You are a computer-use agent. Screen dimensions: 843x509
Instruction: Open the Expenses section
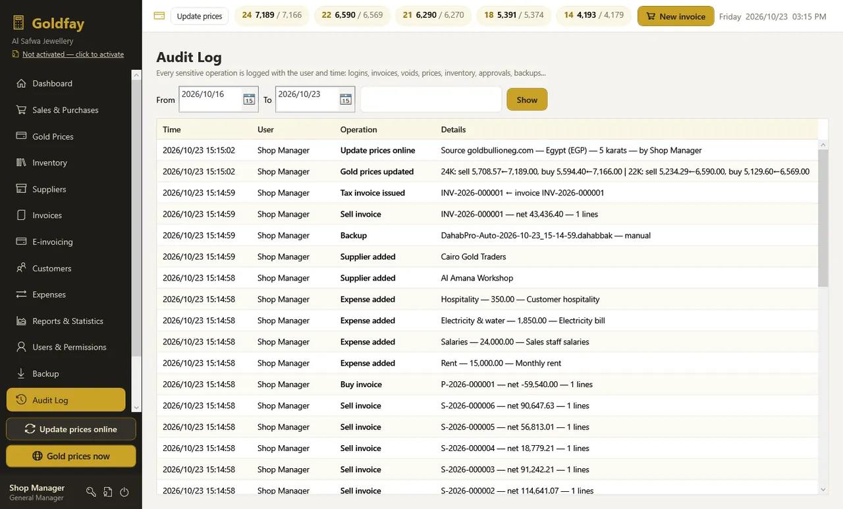[66, 294]
